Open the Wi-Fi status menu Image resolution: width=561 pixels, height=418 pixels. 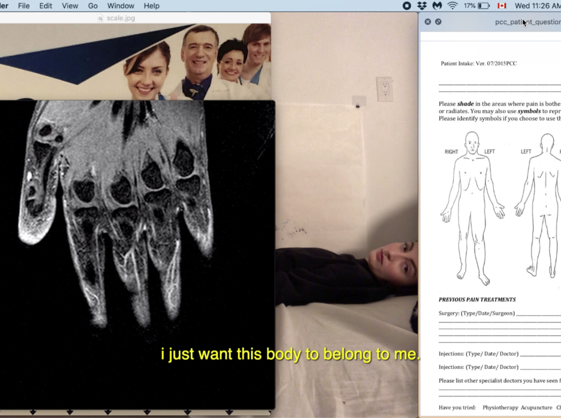tap(452, 6)
